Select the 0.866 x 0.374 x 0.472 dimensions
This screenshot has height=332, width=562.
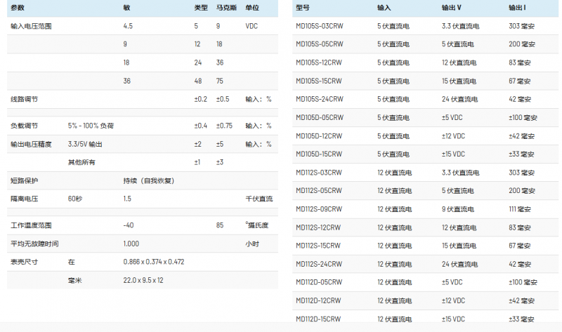pyautogui.click(x=154, y=262)
